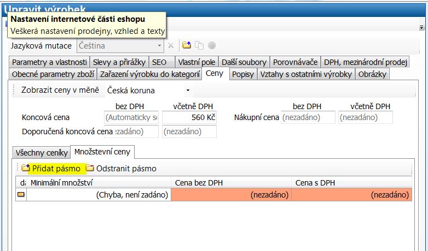Click the folder icon beside Odstranit pásmo
This screenshot has width=428, height=251.
[x=90, y=169]
